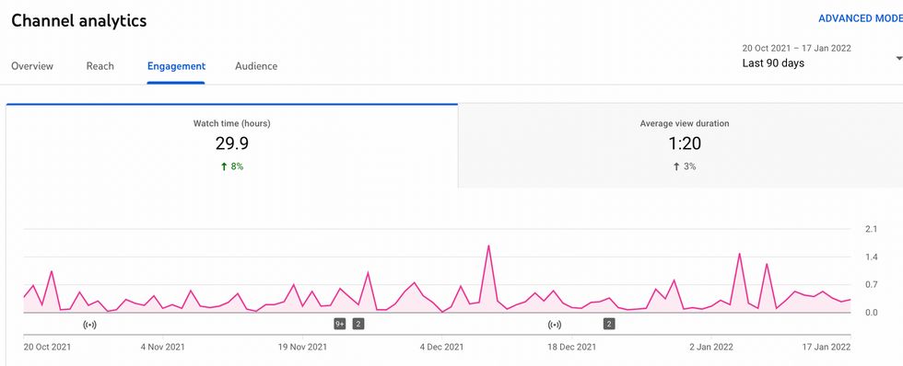903x366 pixels.
Task: Open the 9+ videos published marker
Action: [x=340, y=324]
